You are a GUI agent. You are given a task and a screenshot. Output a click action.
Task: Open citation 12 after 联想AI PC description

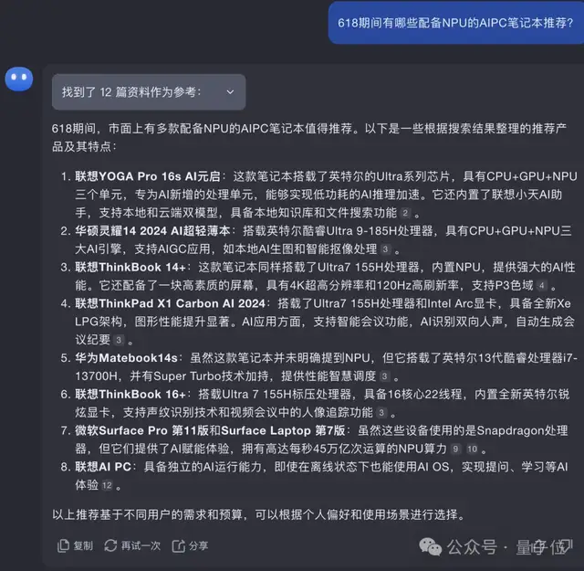tap(106, 485)
